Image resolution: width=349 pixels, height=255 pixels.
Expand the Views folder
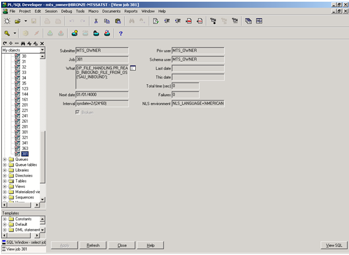point(4,187)
